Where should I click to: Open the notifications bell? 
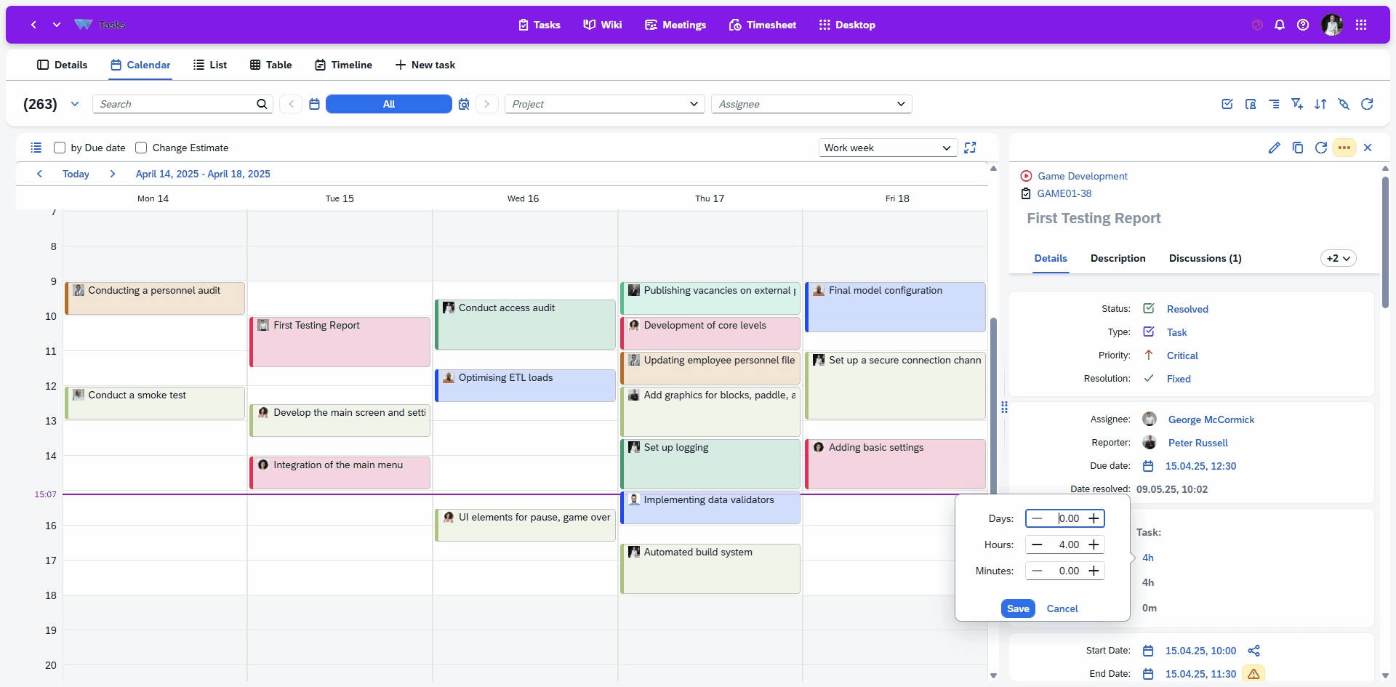tap(1280, 24)
